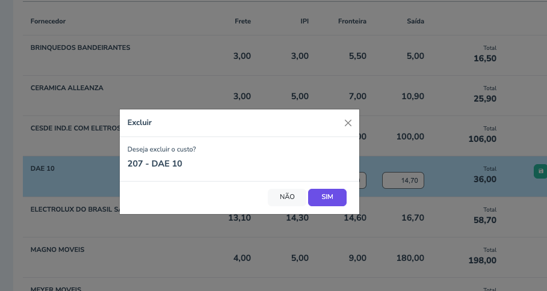Select the MAGNO MOVEIS supplier row
This screenshot has height=291, width=547.
(x=57, y=250)
